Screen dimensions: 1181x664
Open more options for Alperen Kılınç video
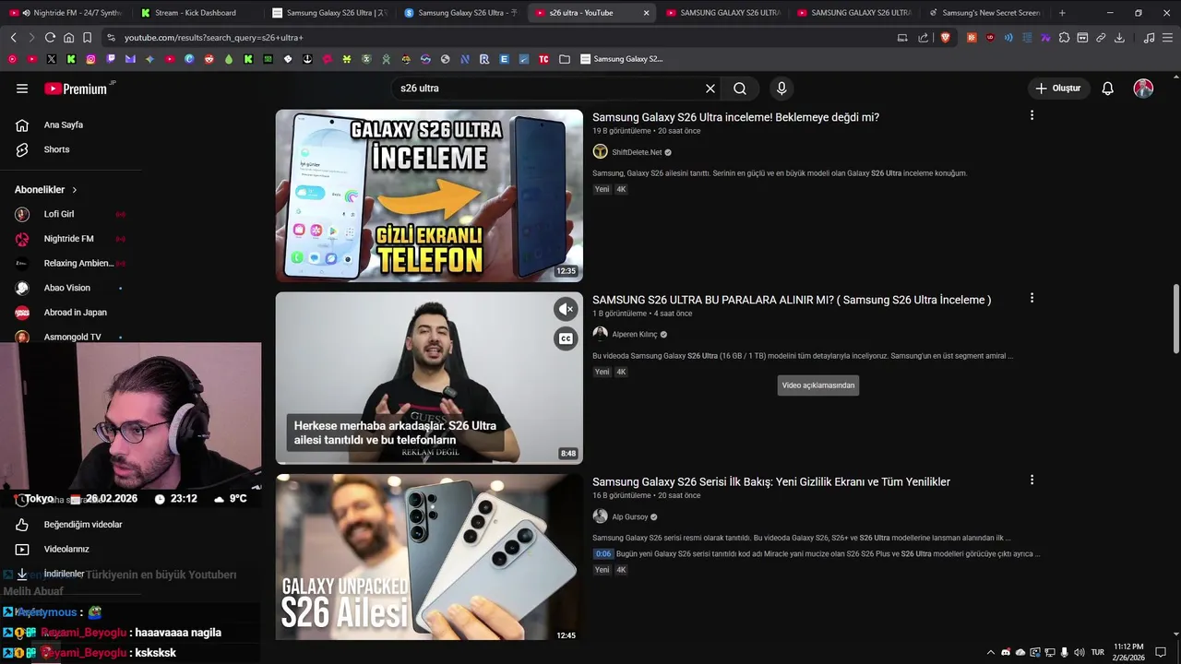tap(1032, 298)
